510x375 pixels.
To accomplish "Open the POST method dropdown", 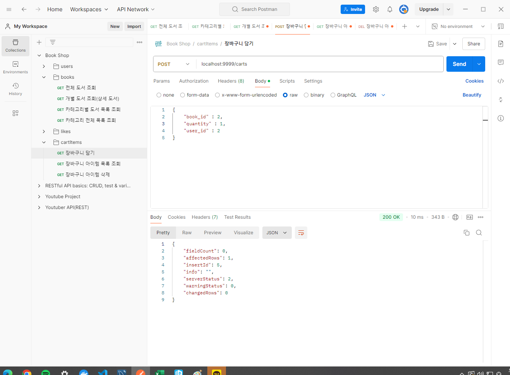I will (174, 64).
